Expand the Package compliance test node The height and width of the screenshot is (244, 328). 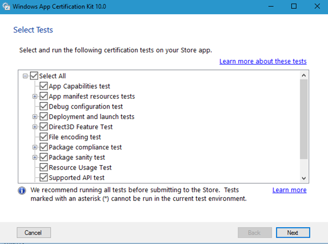click(x=35, y=147)
